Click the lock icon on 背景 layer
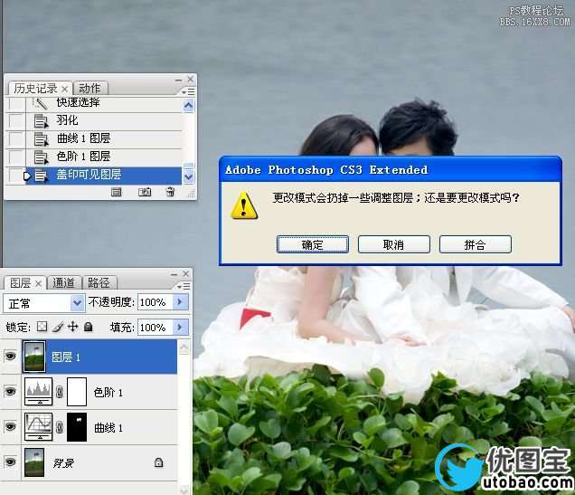Viewport: 575px width, 495px height. [158, 462]
